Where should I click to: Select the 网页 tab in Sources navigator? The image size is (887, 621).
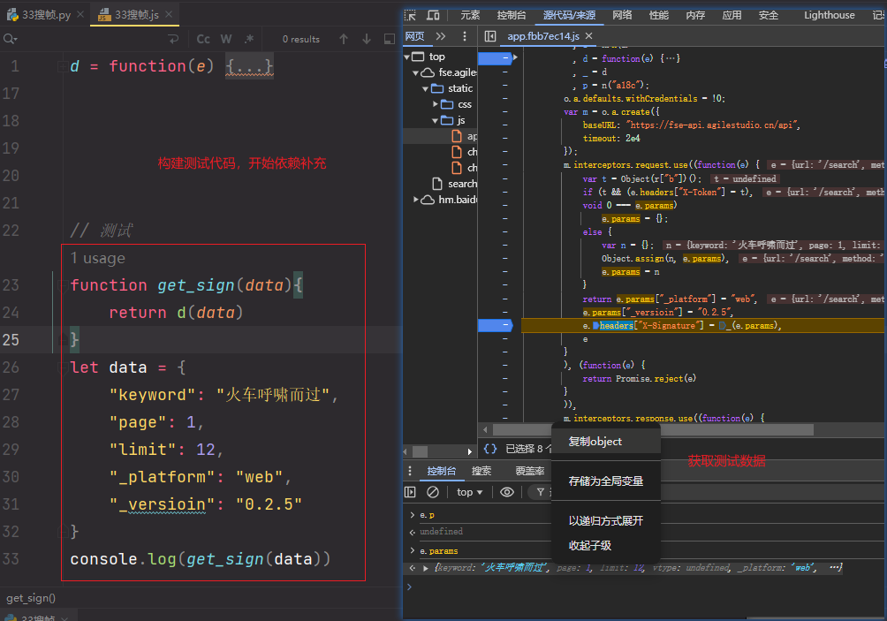(414, 36)
